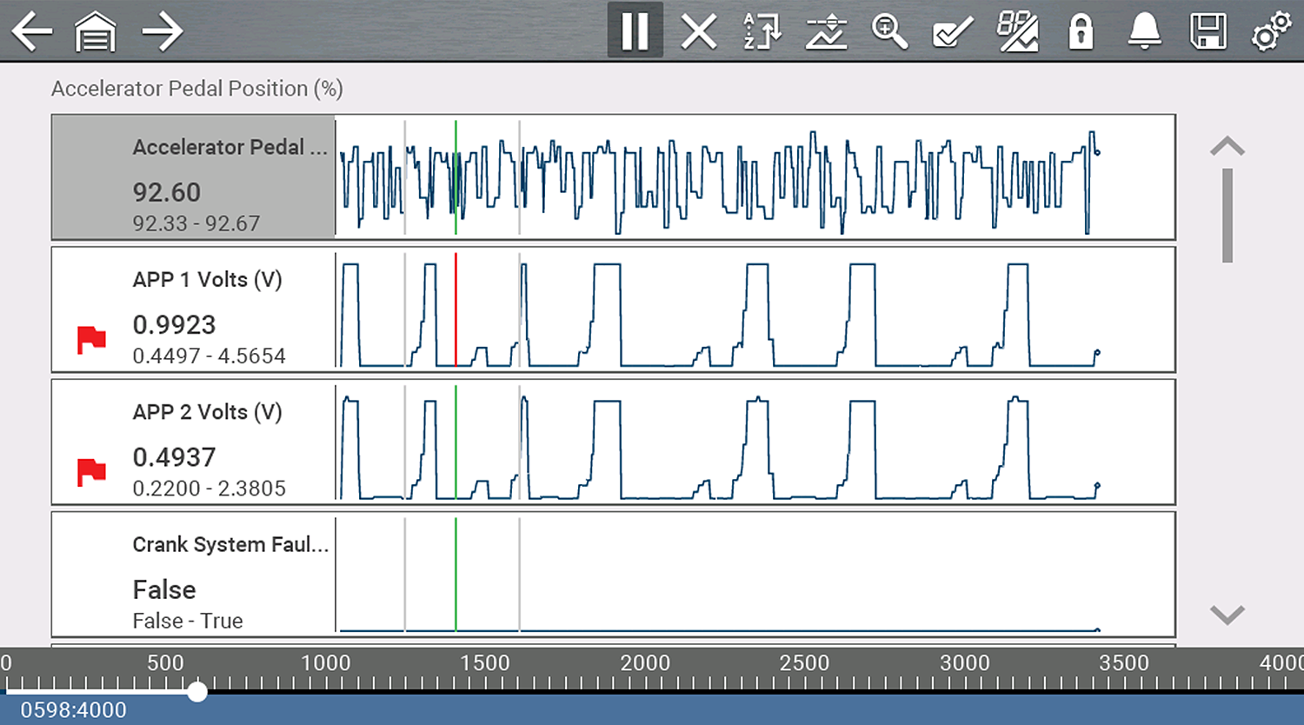Sort parameters alphabetically with A-Z icon
The image size is (1304, 725).
coord(762,32)
